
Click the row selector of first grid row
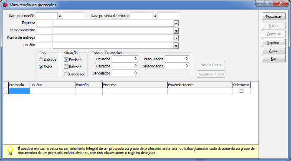point(6,91)
